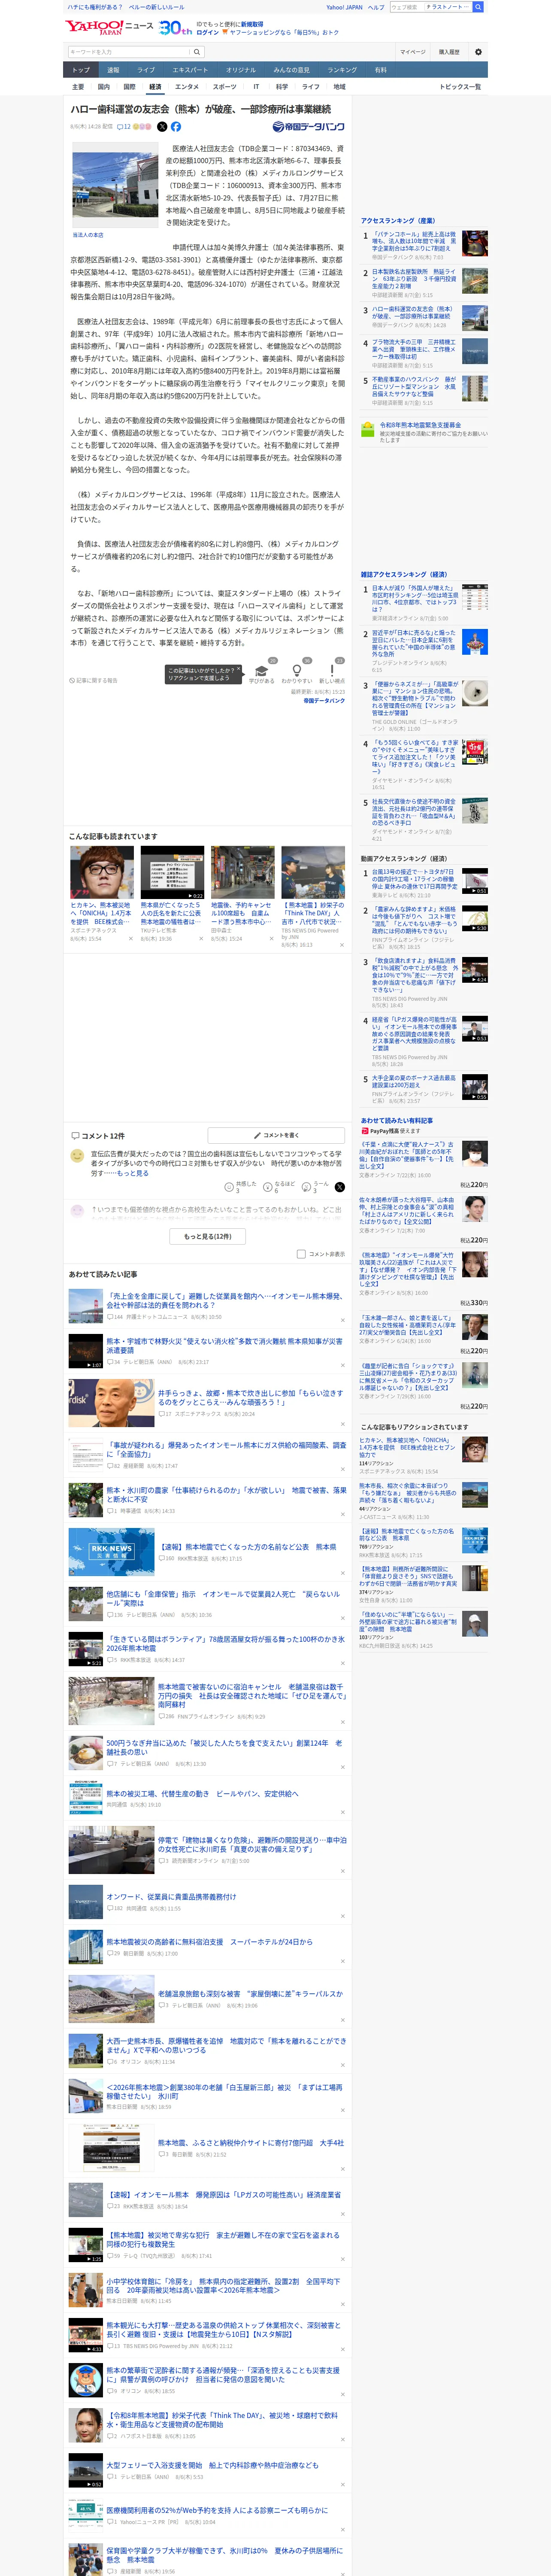This screenshot has height=2576, width=551.
Task: React with the わかりやすい lightbulb icon
Action: tap(296, 672)
